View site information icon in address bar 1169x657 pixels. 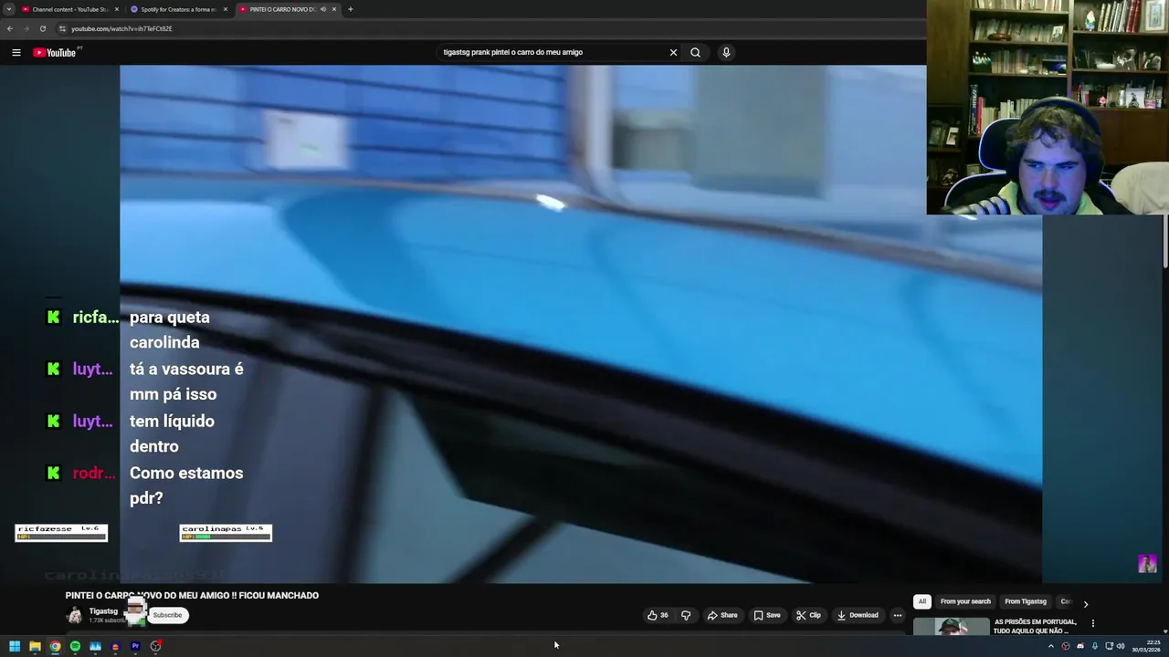click(62, 28)
